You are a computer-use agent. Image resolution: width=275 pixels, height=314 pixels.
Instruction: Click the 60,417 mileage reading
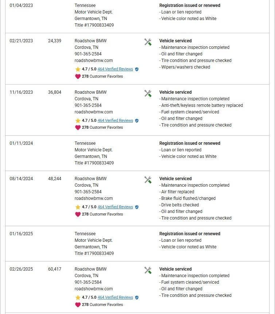pos(55,269)
